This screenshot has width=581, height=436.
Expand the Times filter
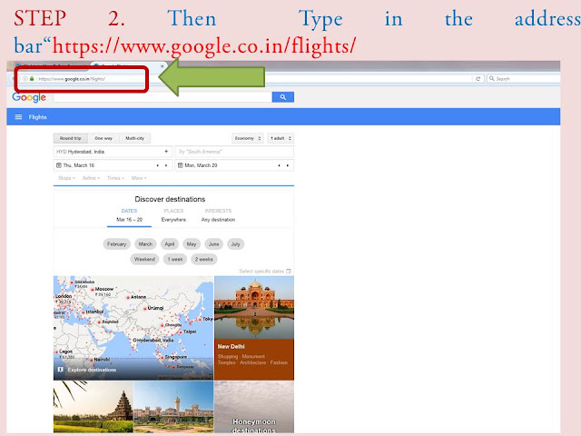click(x=115, y=178)
